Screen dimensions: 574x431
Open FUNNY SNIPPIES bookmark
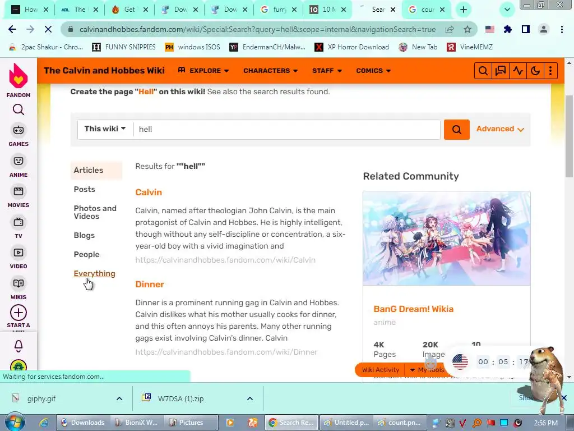tap(124, 47)
